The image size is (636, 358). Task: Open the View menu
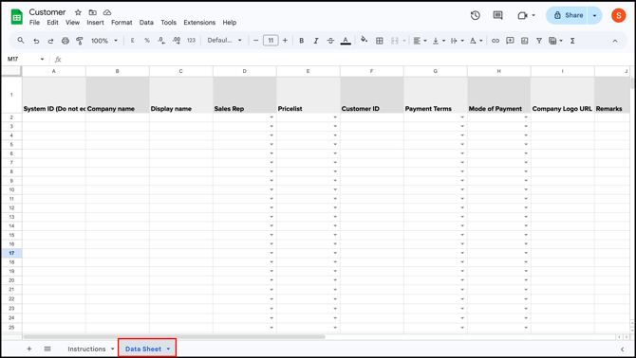point(72,22)
